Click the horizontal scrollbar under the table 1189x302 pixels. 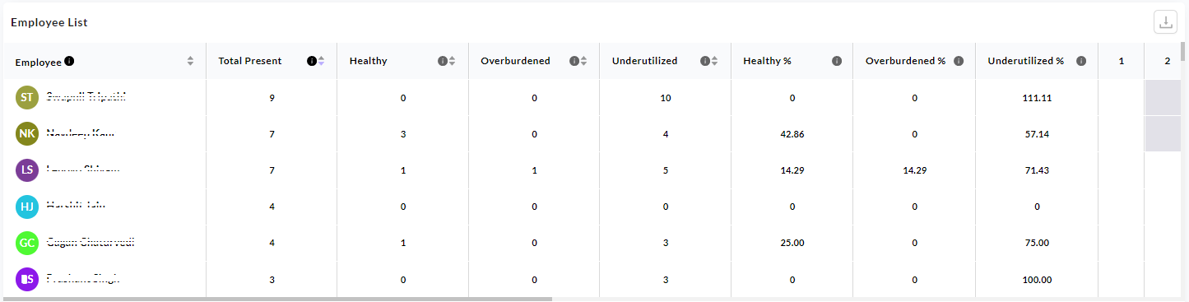[x=276, y=299]
